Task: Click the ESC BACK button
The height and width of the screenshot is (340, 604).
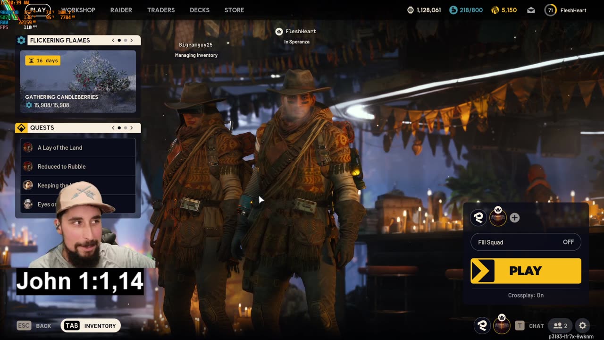Action: tap(34, 326)
